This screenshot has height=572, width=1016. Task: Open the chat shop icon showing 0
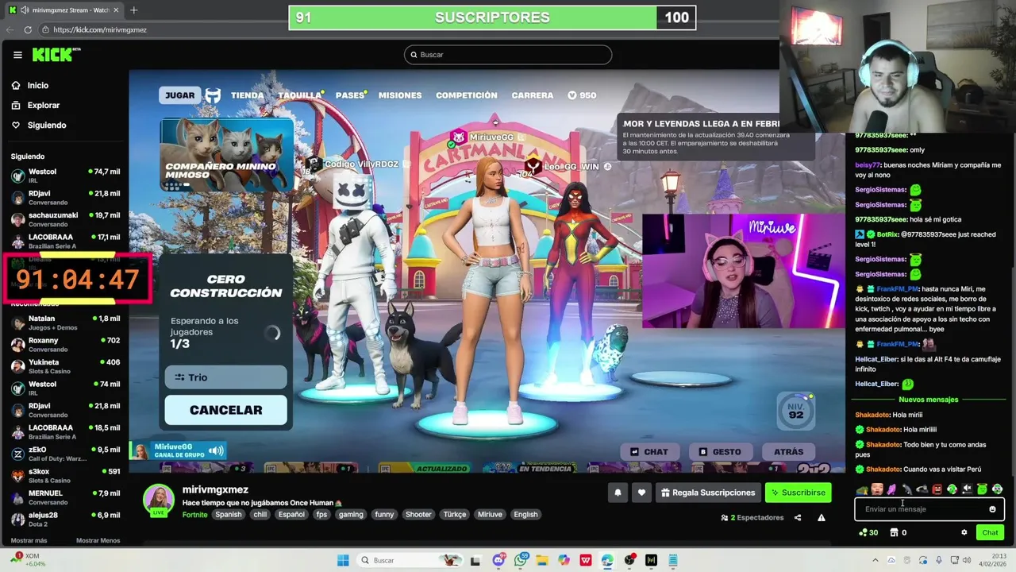coord(899,532)
